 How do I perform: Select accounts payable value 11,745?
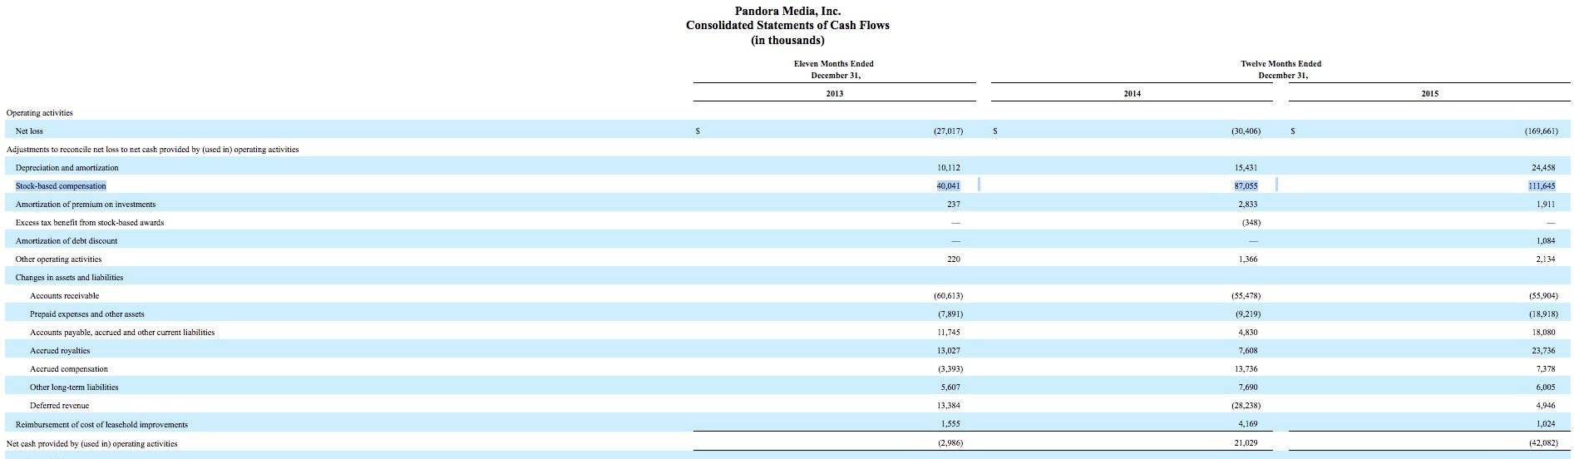(x=948, y=332)
